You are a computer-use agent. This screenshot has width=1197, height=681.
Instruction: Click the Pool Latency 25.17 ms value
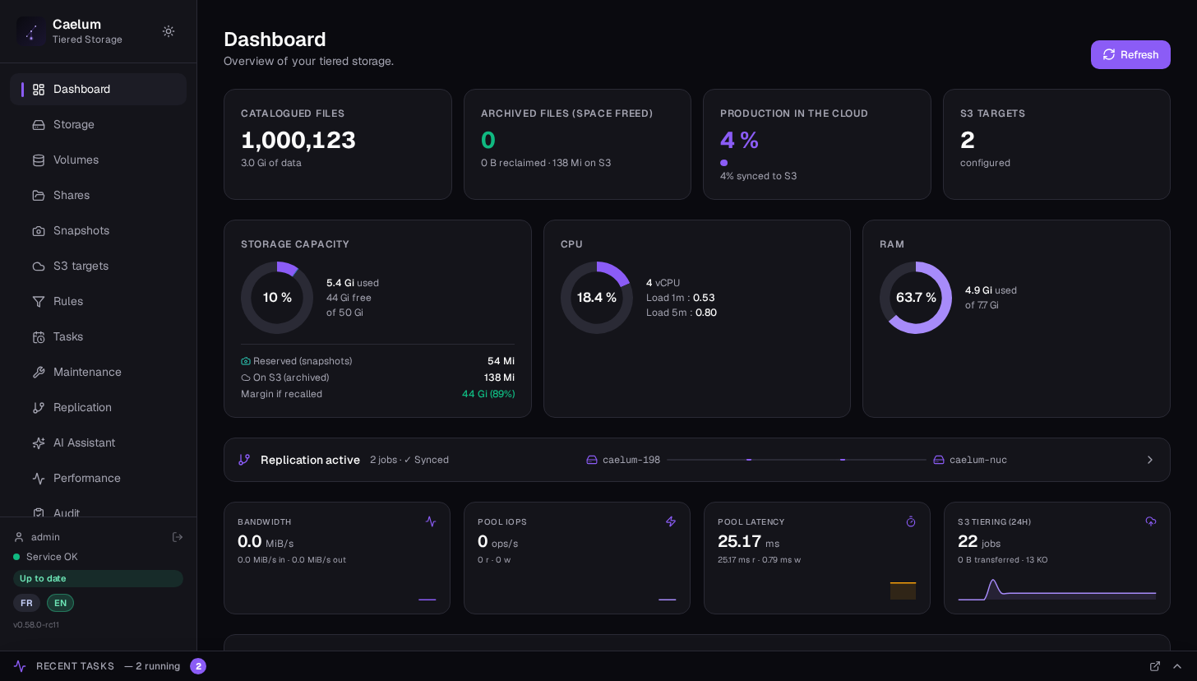click(x=748, y=542)
